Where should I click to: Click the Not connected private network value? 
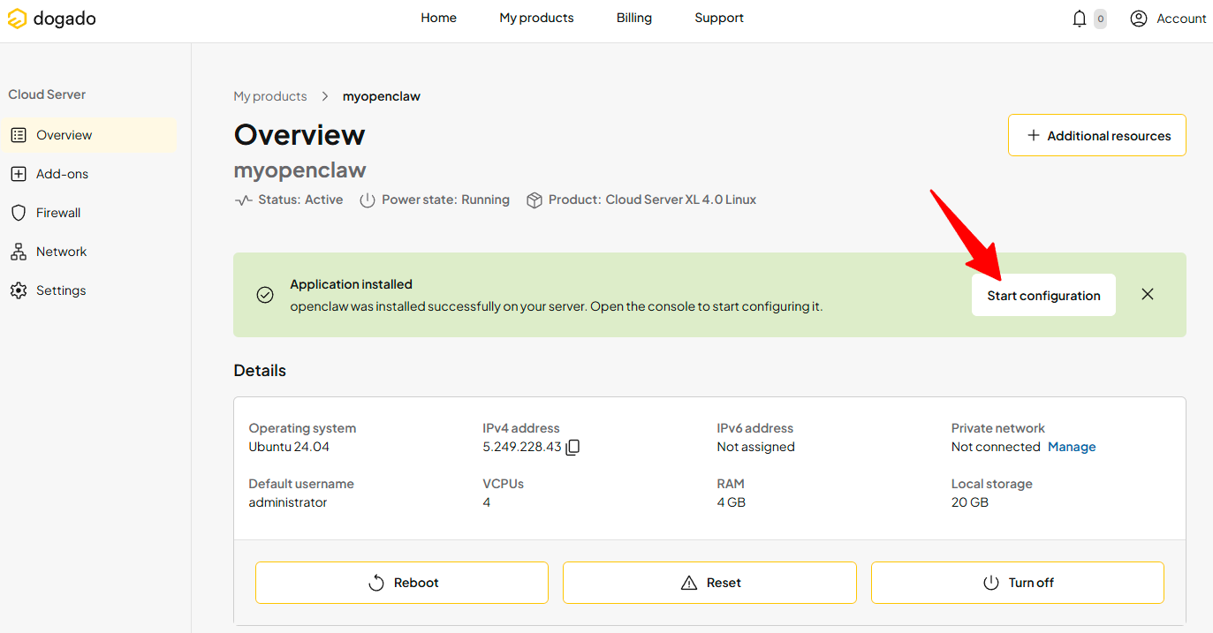click(996, 447)
